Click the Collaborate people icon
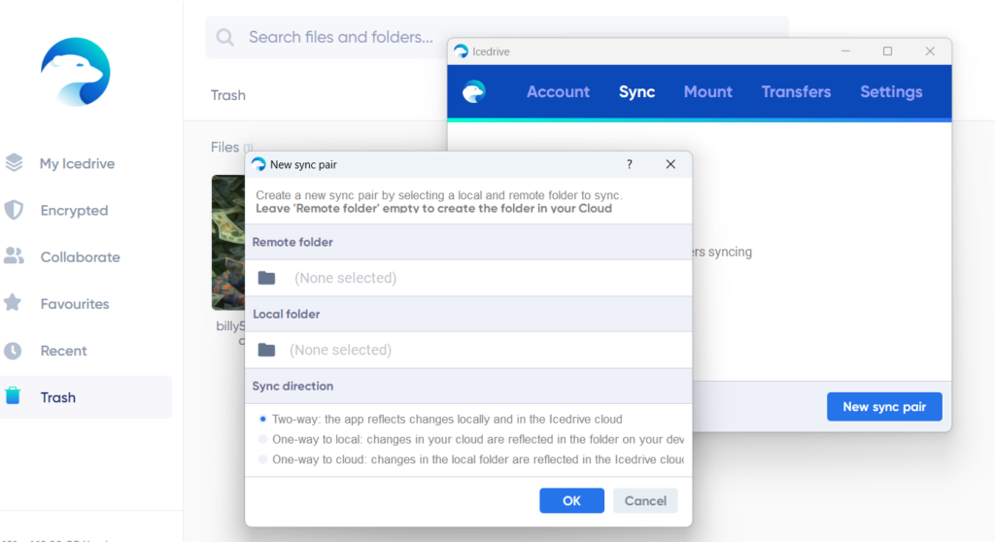Screen dimensions: 995x542 click(14, 255)
